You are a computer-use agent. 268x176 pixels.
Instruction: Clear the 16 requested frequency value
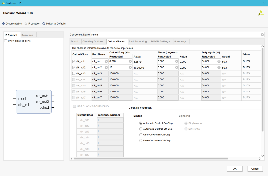[x=130, y=68]
